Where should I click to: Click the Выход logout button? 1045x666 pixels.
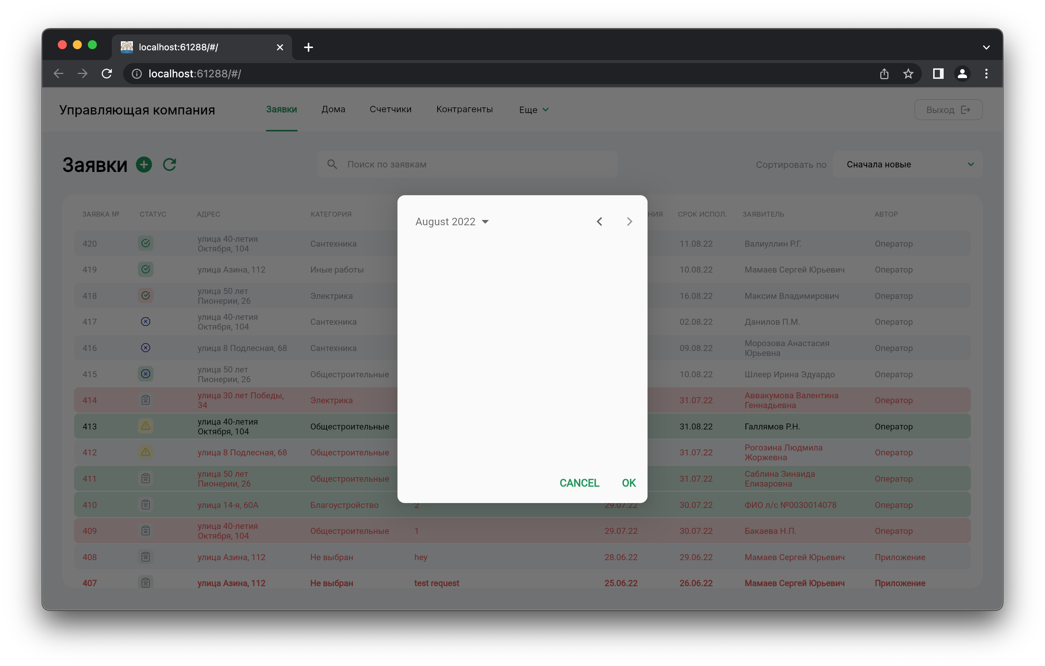point(948,110)
